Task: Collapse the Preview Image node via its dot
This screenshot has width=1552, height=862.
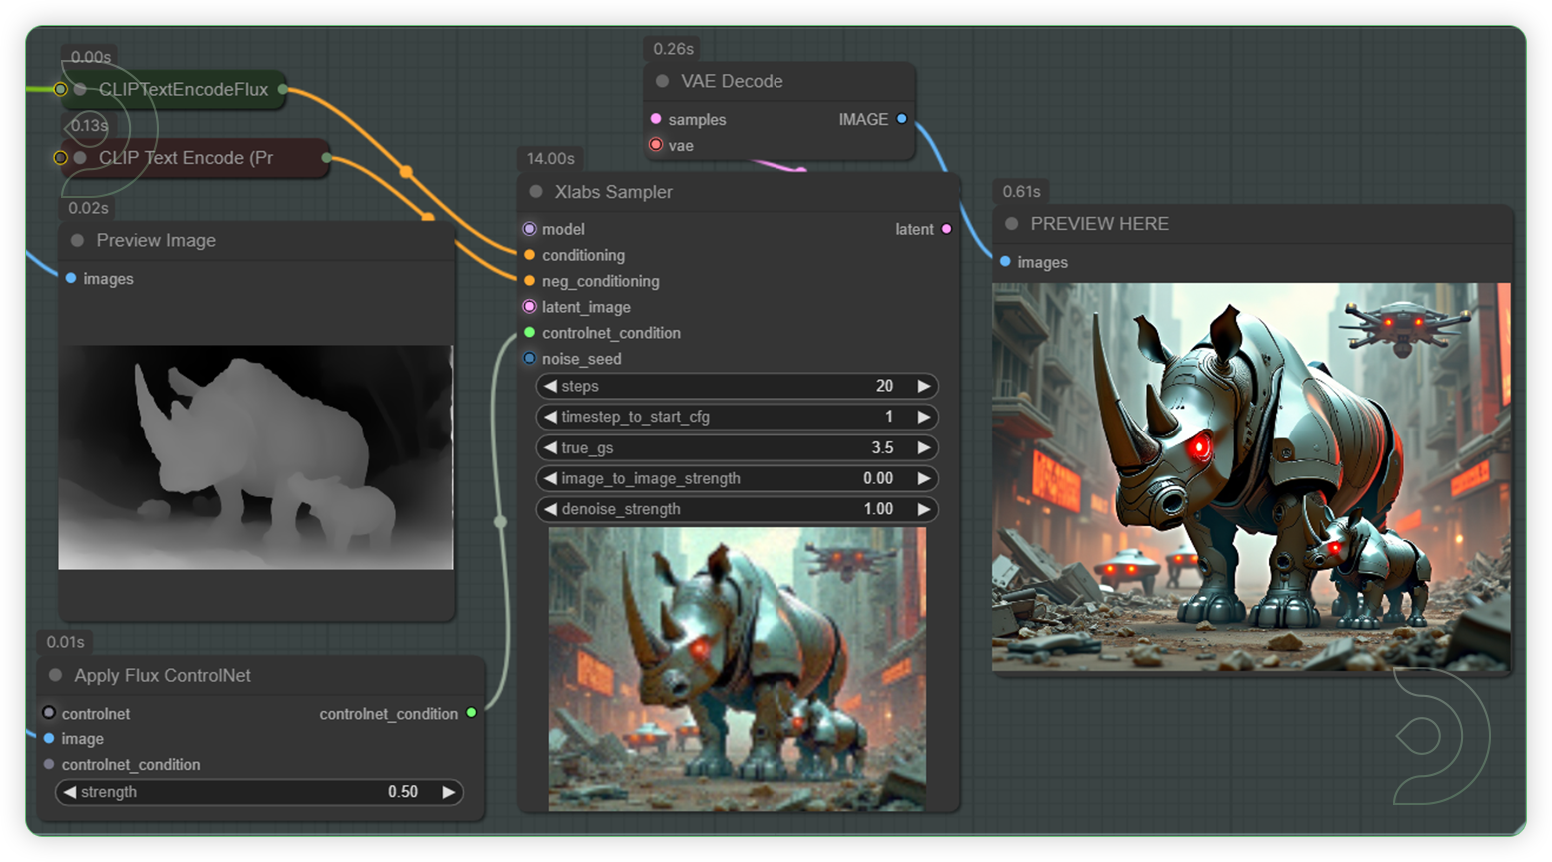Action: tap(77, 241)
